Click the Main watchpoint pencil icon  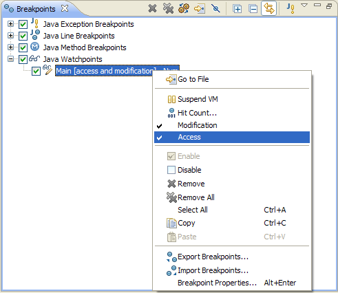point(47,69)
